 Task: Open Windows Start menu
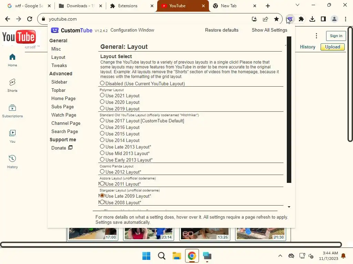pyautogui.click(x=146, y=256)
